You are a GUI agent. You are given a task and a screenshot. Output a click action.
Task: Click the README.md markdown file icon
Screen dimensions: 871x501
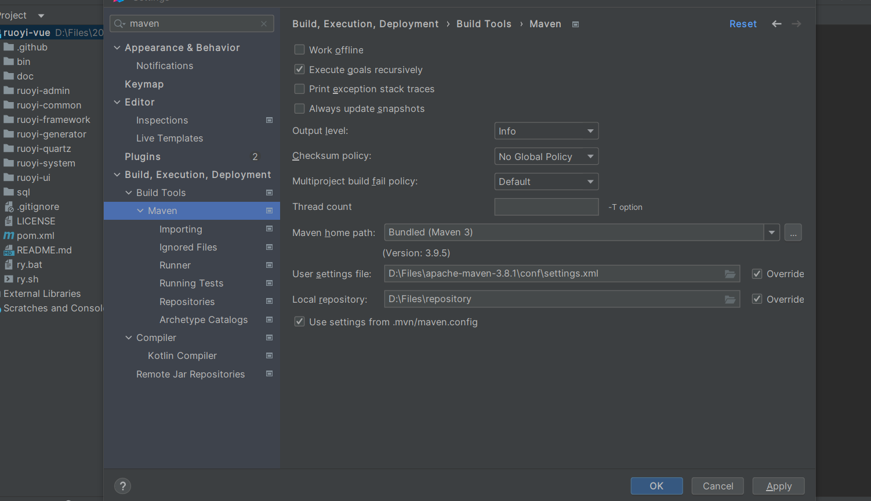point(9,250)
